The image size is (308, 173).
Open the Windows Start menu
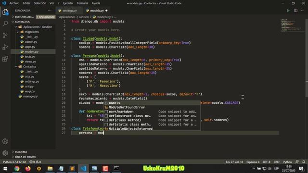coord(5,169)
